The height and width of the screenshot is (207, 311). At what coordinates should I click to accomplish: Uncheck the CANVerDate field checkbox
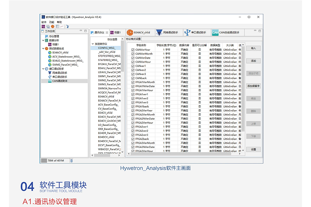133,58
